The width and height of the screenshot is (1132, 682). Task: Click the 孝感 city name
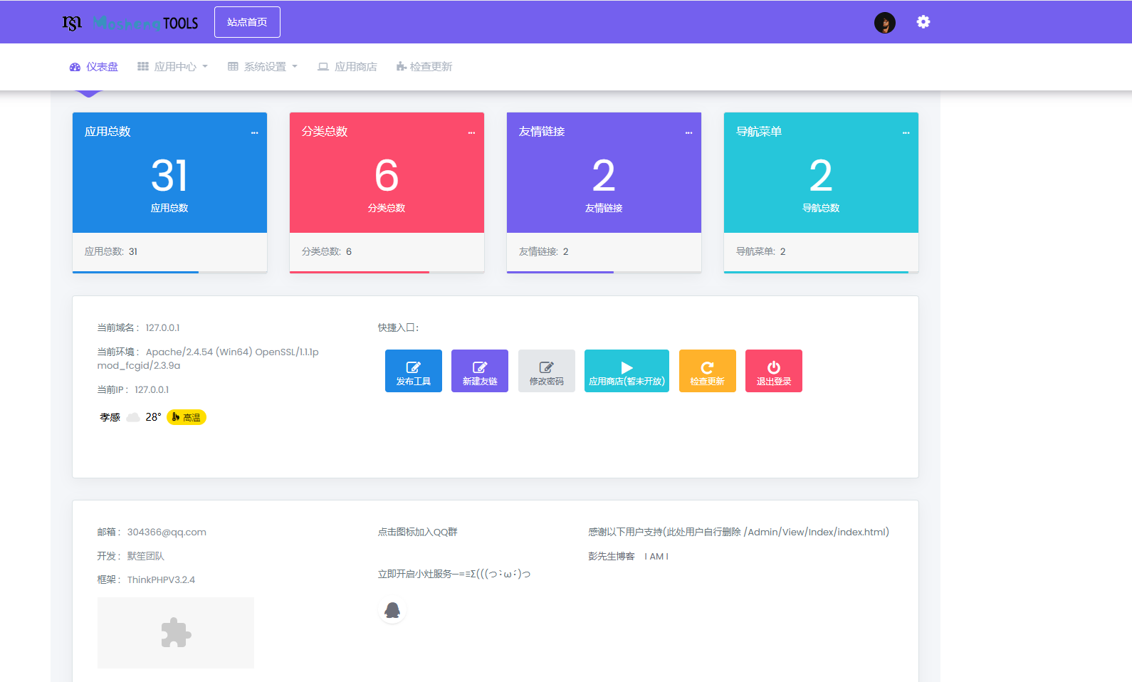click(110, 417)
